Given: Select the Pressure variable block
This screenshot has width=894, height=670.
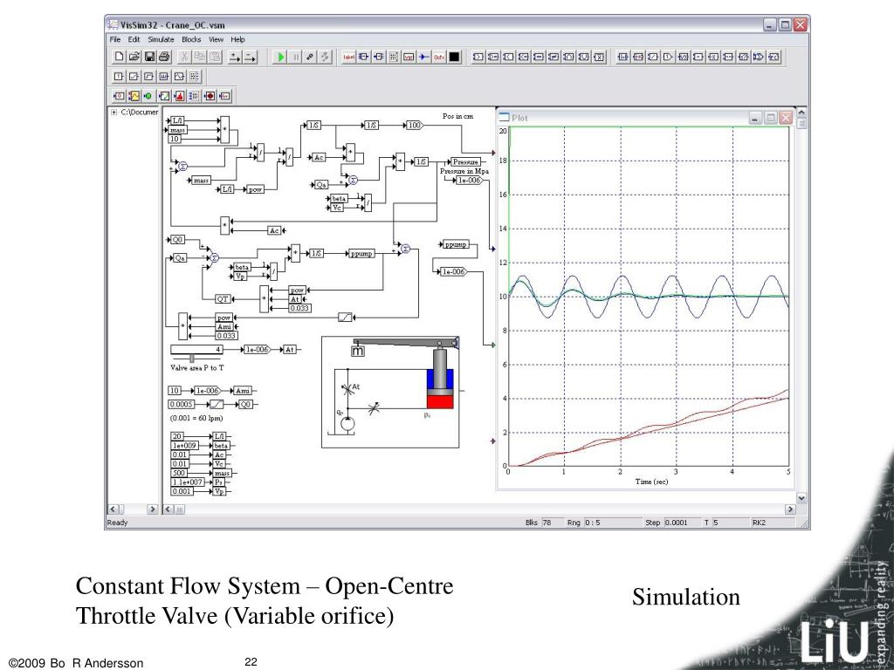Looking at the screenshot, I should tap(465, 162).
